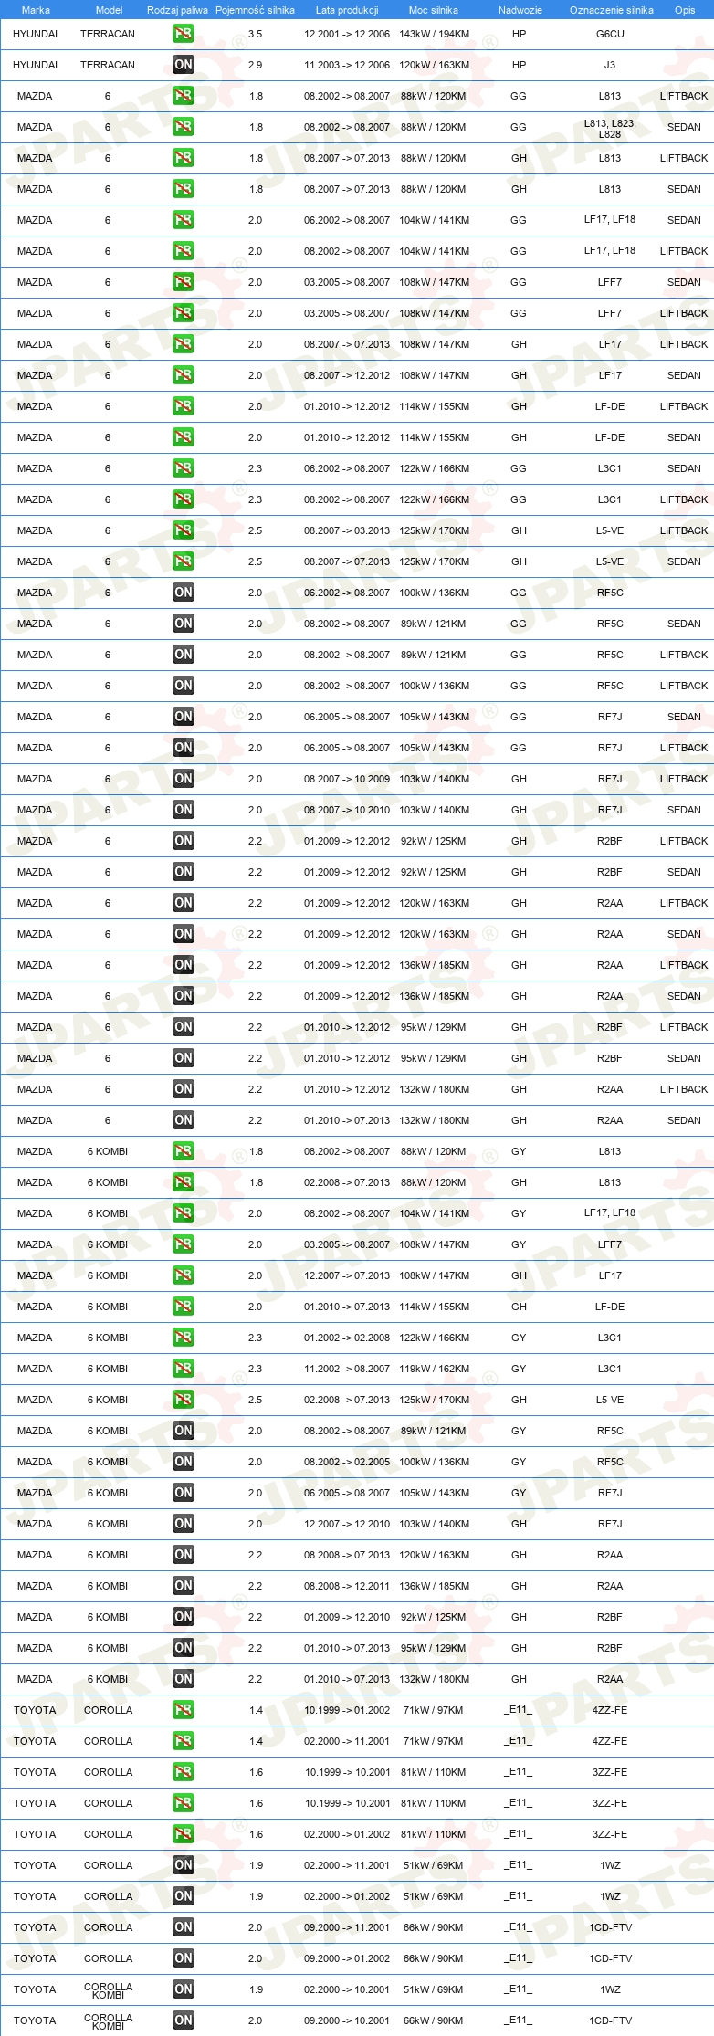The width and height of the screenshot is (714, 2036).
Task: Select petrol icon in the L813, L823, L828 row
Action: [184, 127]
